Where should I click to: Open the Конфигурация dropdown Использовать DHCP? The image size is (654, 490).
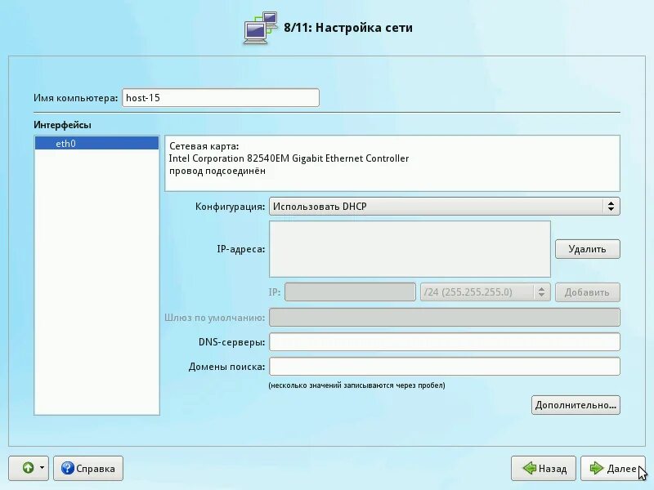444,207
